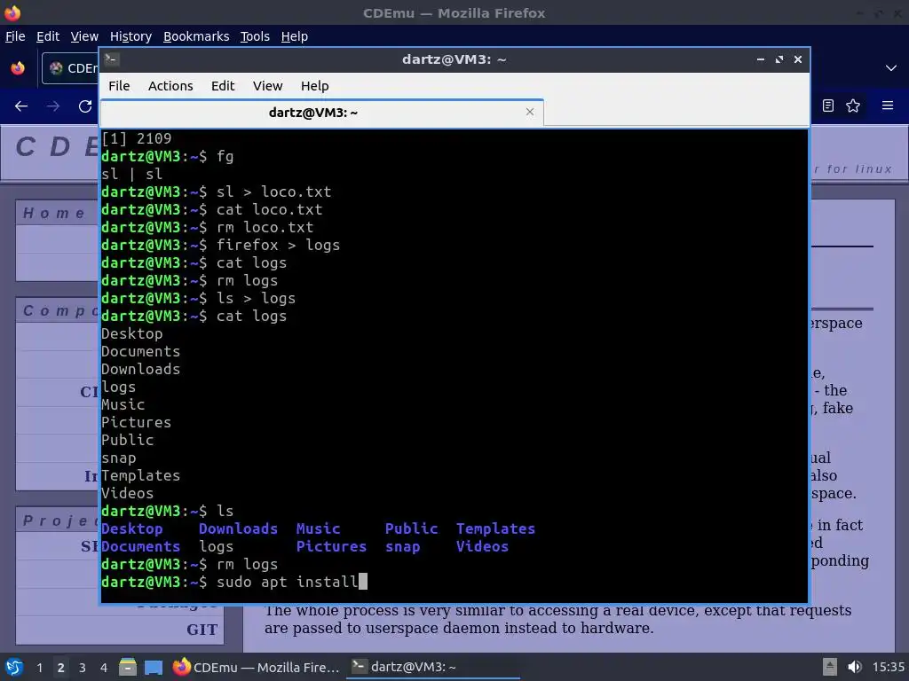Screen dimensions: 909x681
Task: Switch to workspace 2
Action: (x=61, y=668)
